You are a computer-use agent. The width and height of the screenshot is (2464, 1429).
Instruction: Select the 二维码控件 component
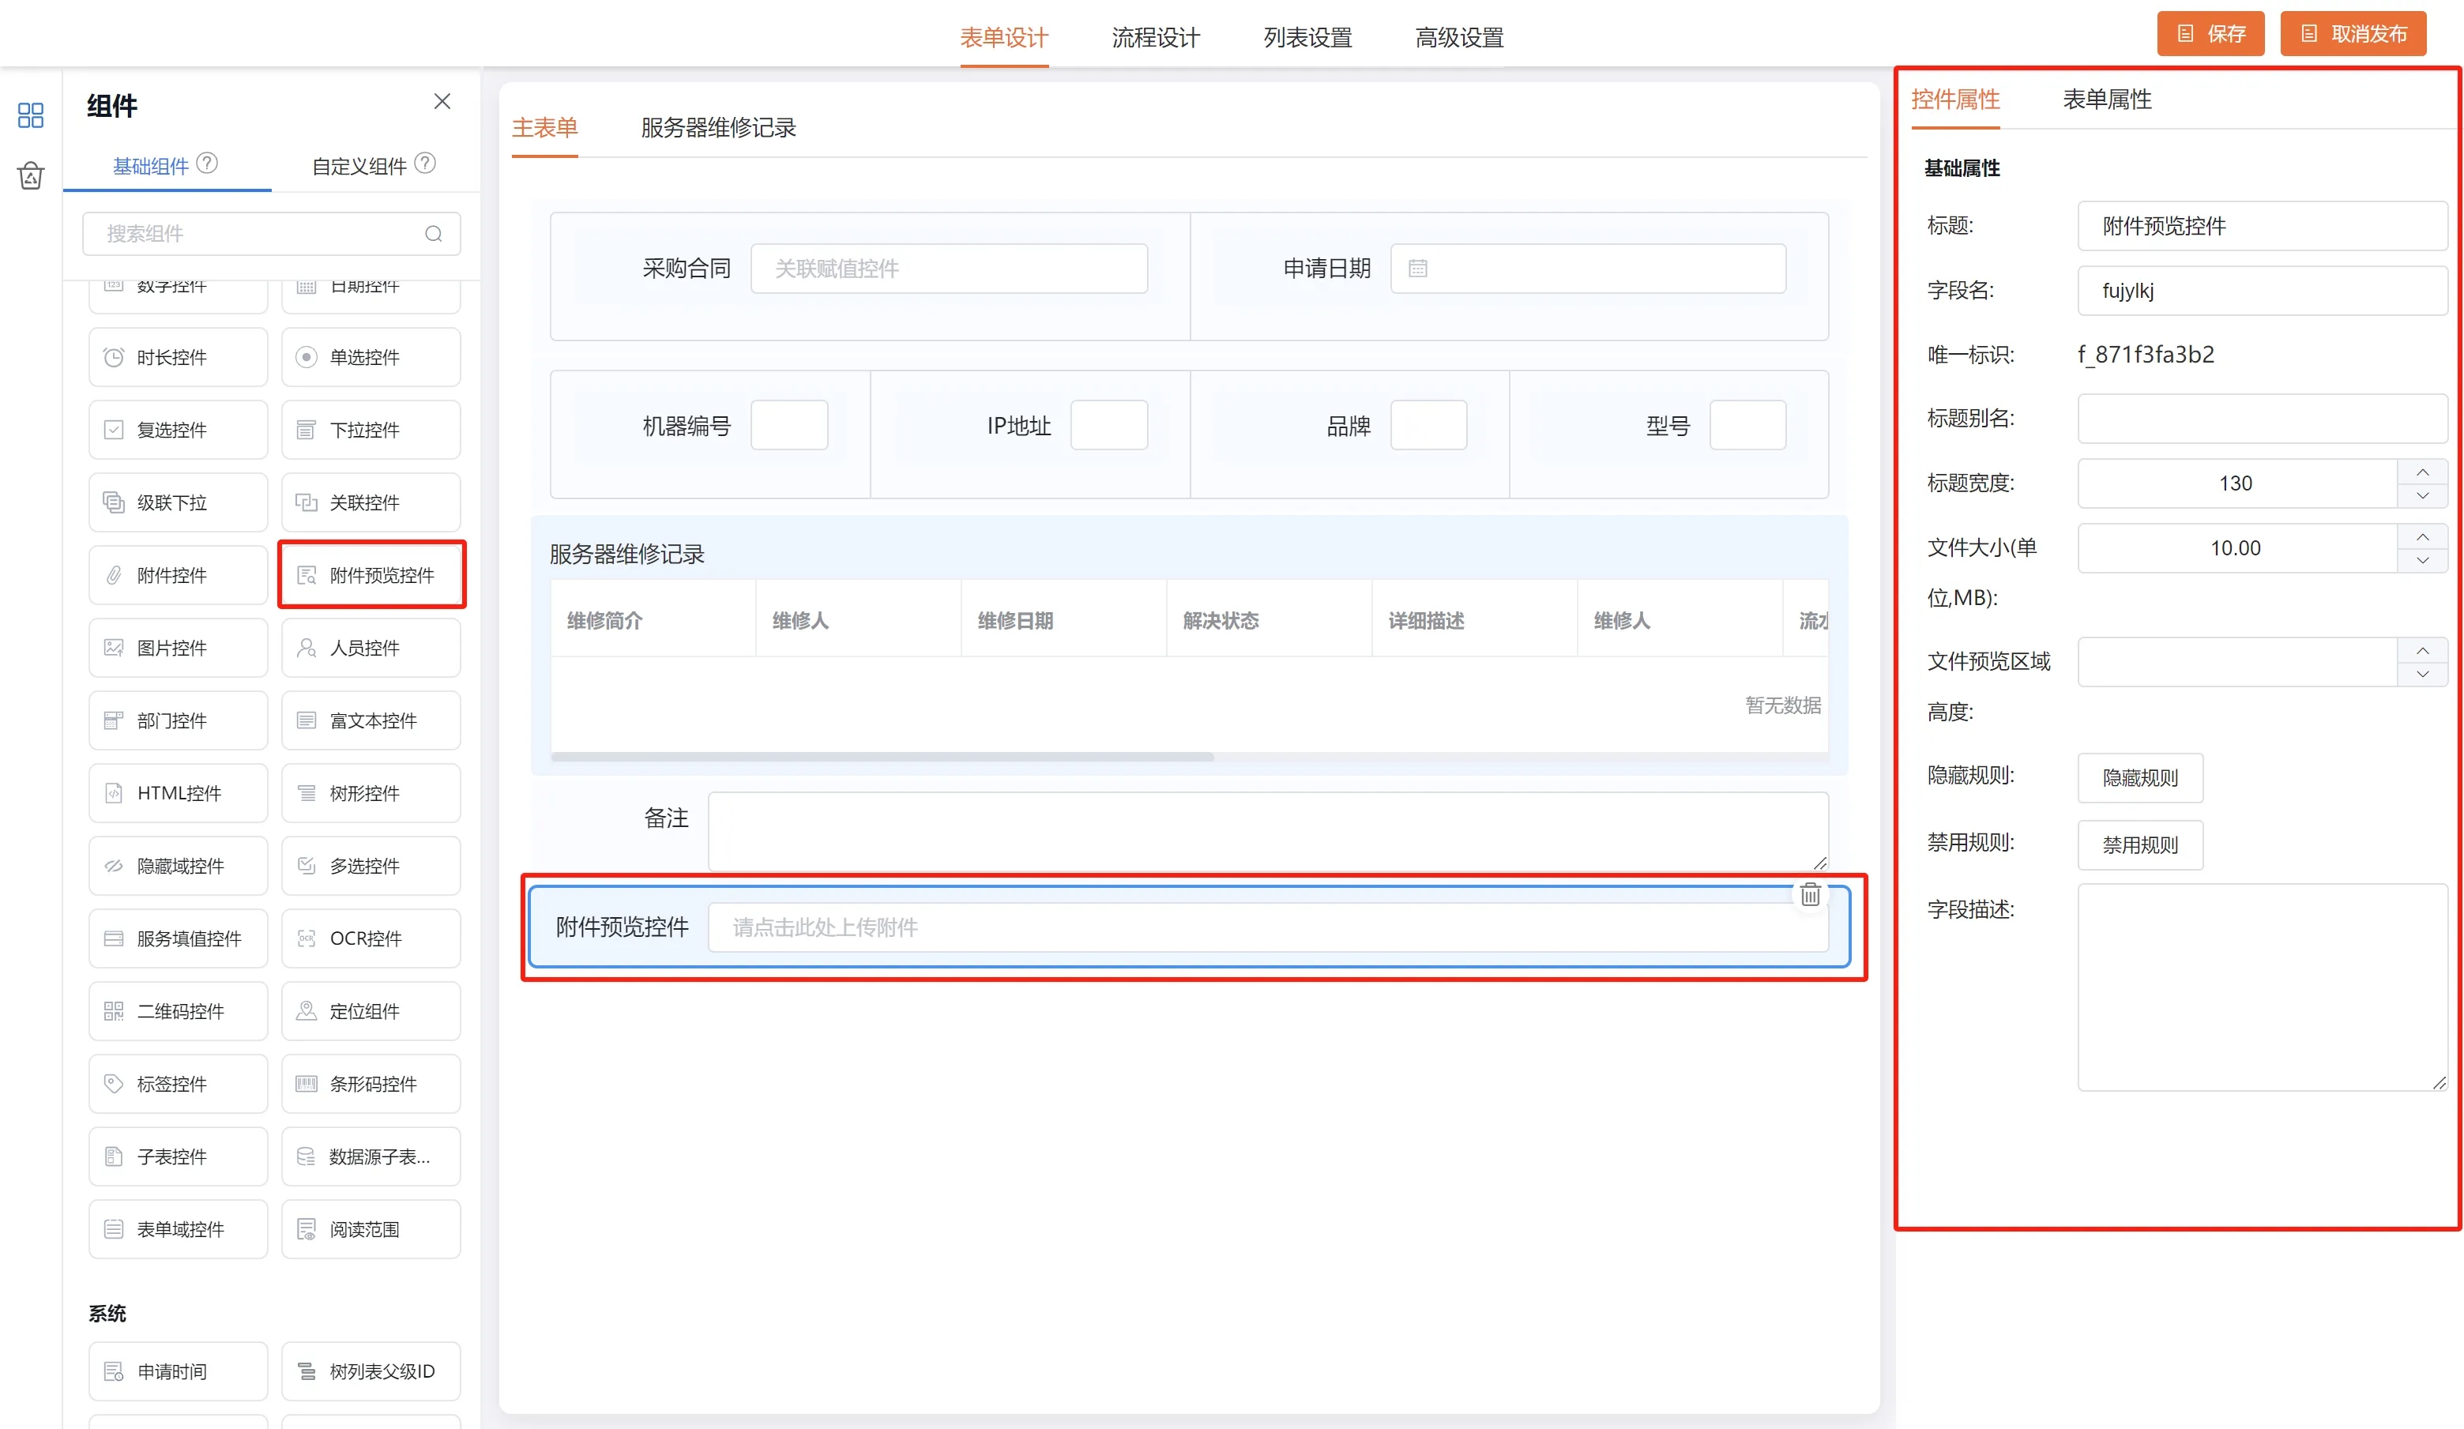(x=178, y=1010)
